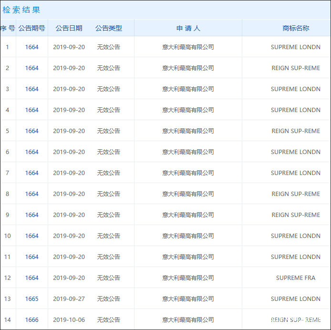Select SUPREME LONDN trademark in row 1
The image size is (331, 330).
(x=296, y=47)
